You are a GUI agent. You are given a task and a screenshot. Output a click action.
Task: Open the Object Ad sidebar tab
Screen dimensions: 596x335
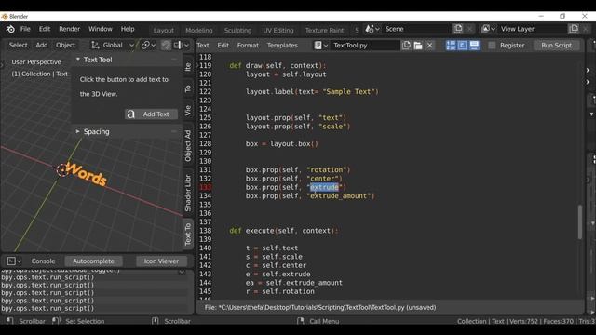188,145
